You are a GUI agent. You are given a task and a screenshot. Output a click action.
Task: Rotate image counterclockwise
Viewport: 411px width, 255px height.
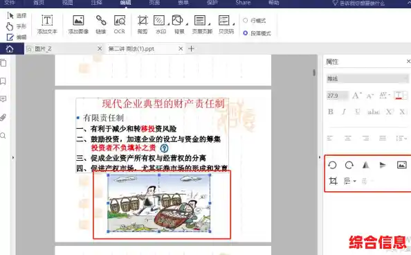[x=332, y=165]
